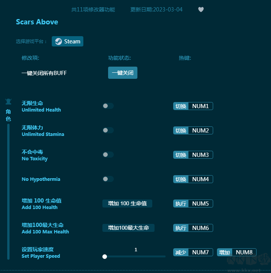The image size is (271, 273).
Task: Change the NUM2 hotkey for Unlimited Stamina
Action: (200, 131)
